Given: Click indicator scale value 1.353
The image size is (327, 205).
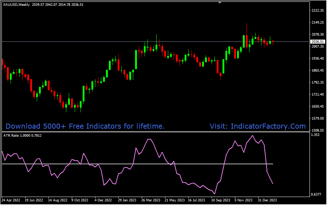Looking at the screenshot, I should coord(315,135).
